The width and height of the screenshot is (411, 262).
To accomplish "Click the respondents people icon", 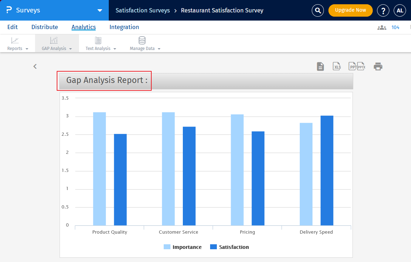I will (x=382, y=27).
